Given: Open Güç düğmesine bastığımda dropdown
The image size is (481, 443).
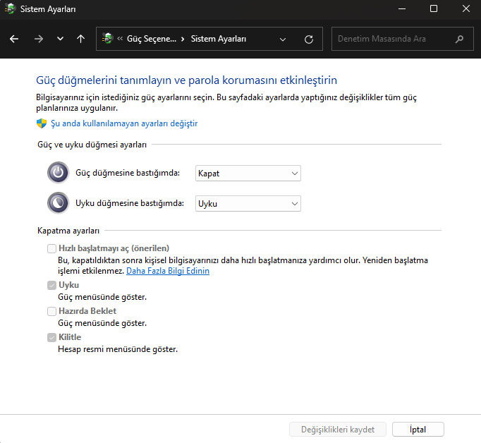Looking at the screenshot, I should [x=248, y=174].
